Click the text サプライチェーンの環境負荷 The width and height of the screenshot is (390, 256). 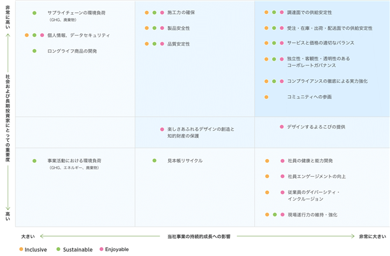pyautogui.click(x=76, y=13)
